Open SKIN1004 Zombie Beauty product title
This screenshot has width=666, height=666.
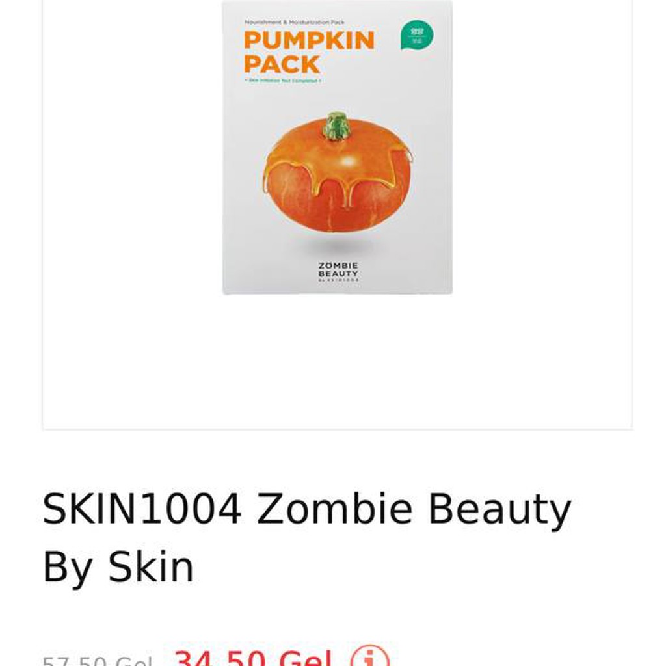[307, 538]
